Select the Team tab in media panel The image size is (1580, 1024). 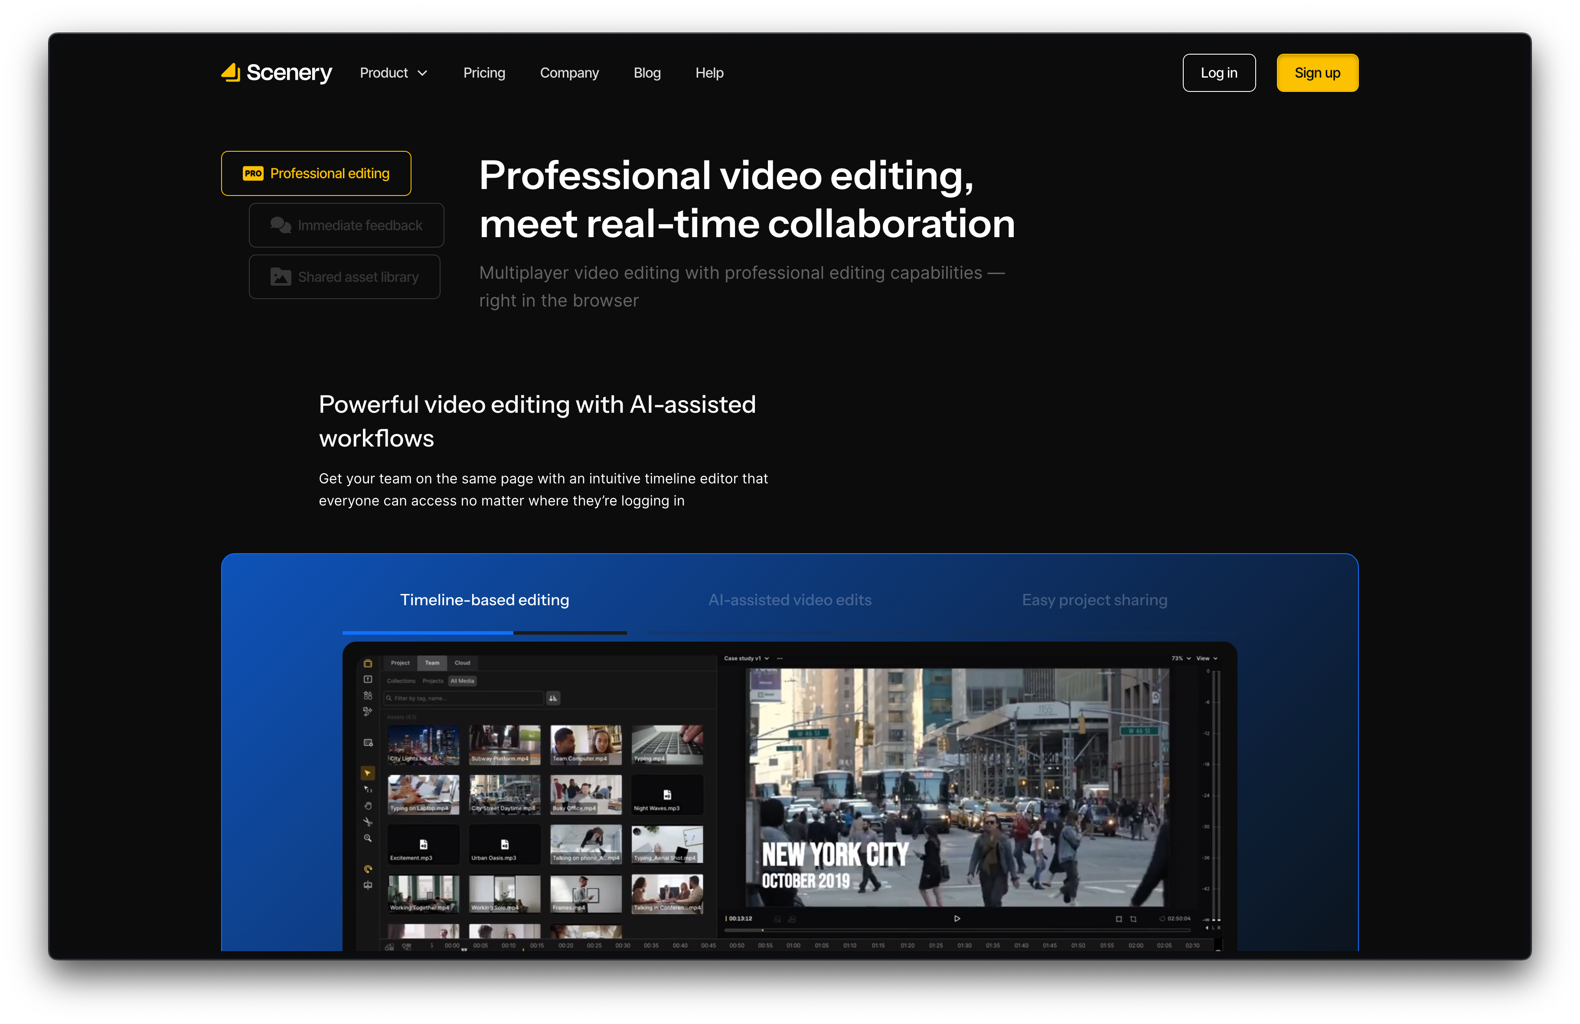432,663
